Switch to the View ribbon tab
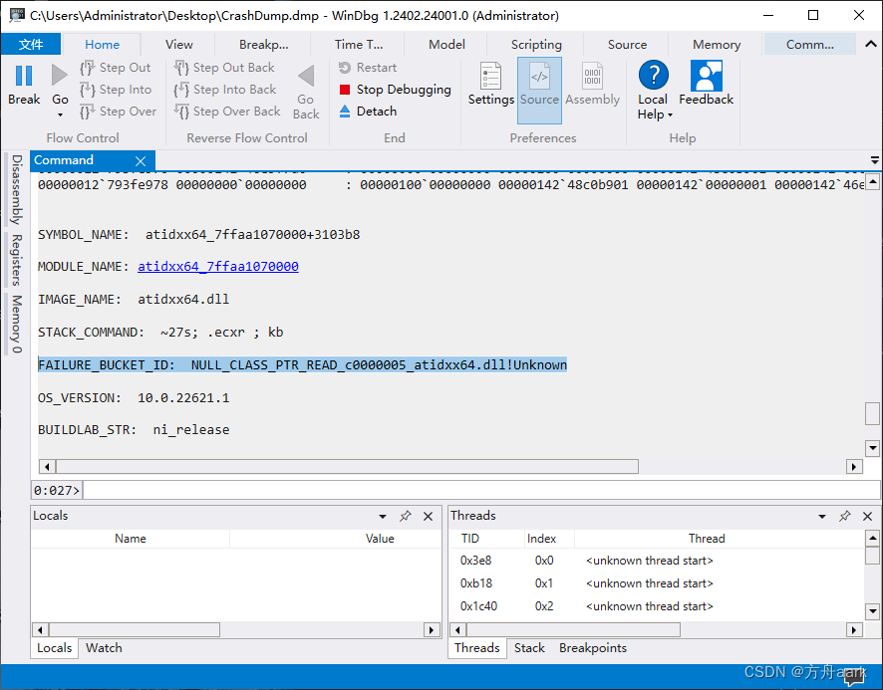This screenshot has height=690, width=883. 179,45
